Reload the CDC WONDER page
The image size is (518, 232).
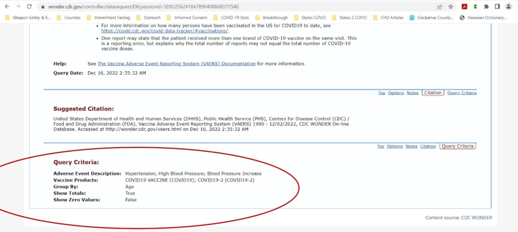pos(29,7)
